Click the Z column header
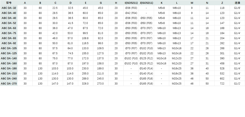The image size is (245, 117). click(222, 3)
